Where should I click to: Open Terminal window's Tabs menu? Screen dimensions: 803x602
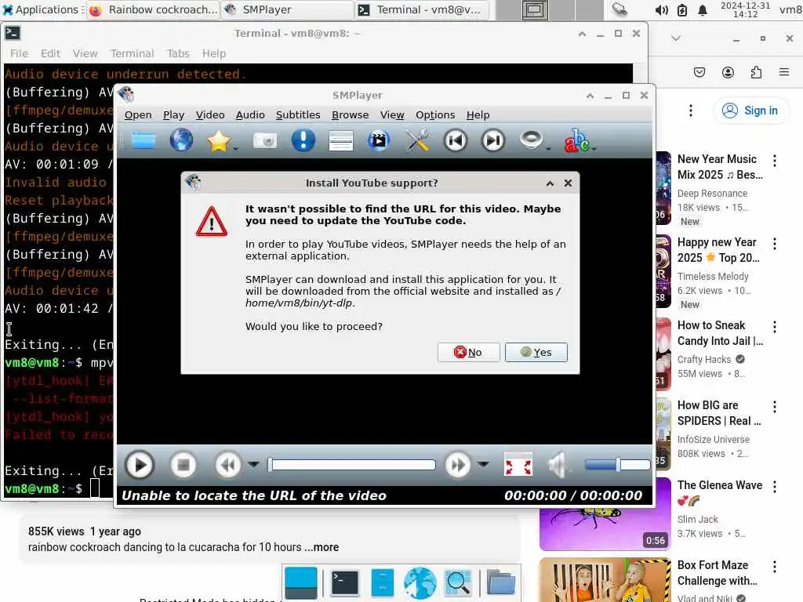178,53
